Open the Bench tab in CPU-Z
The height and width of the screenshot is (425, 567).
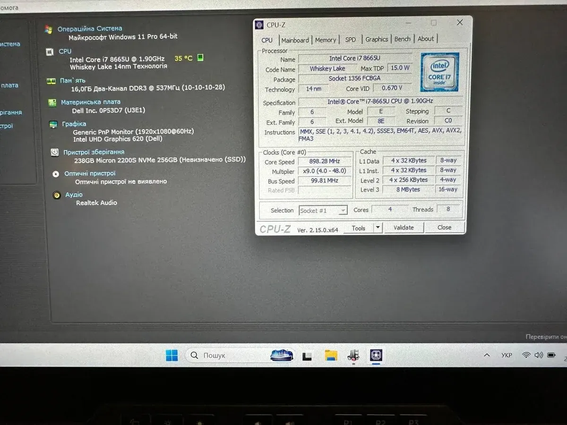(x=402, y=39)
